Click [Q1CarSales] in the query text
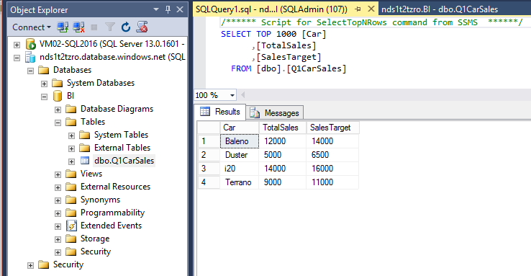Viewport: 531px width, 276px height. coord(317,68)
